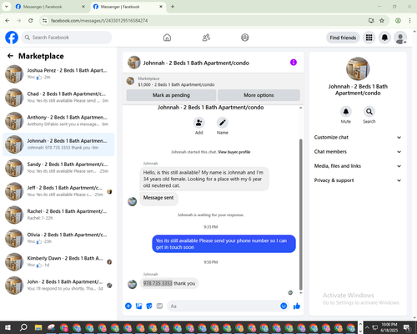Image resolution: width=417 pixels, height=334 pixels.
Task: Open emoji picker in message box
Action: 284,306
